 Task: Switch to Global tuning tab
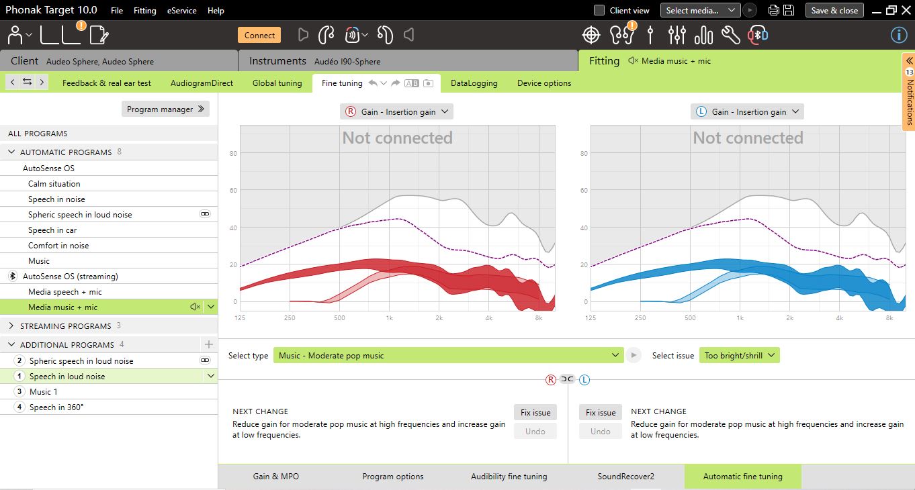click(x=277, y=83)
